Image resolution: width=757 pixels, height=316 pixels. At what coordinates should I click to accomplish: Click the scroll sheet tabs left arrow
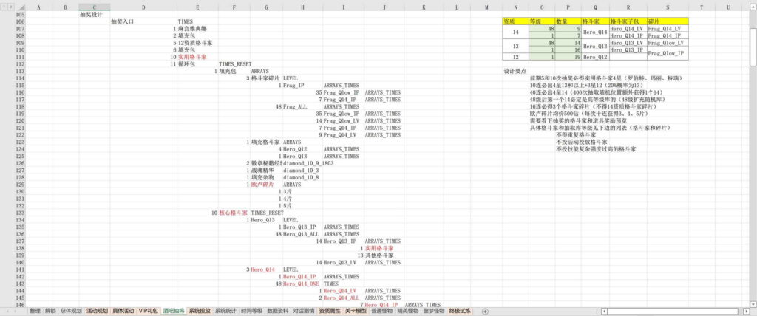(6, 312)
